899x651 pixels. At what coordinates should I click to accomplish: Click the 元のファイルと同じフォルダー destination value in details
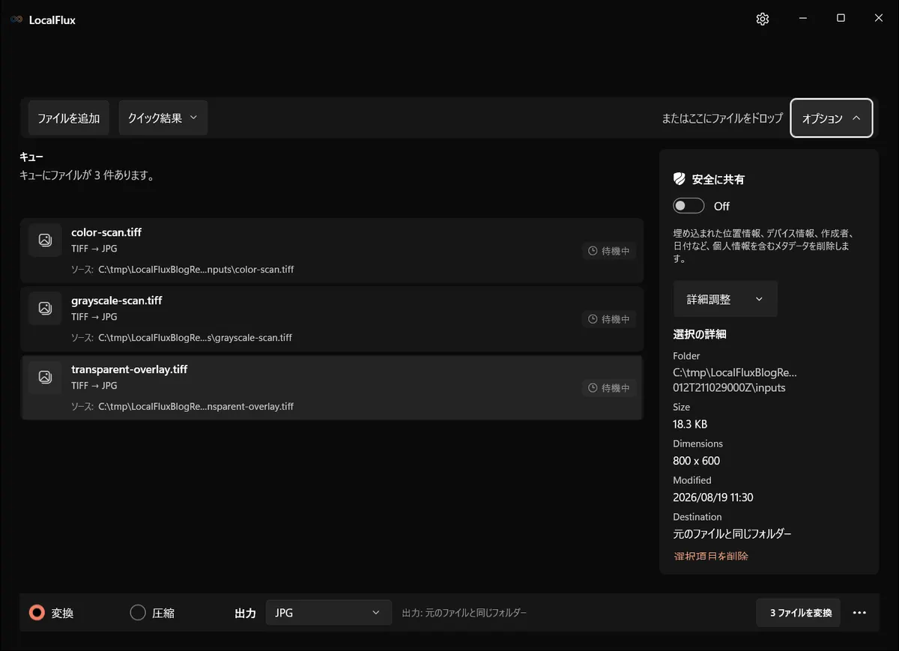733,534
